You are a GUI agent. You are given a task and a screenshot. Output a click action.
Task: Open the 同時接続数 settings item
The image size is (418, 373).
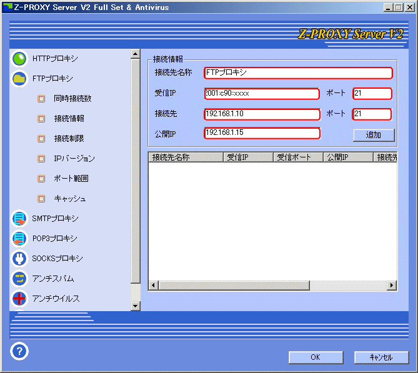pos(72,99)
